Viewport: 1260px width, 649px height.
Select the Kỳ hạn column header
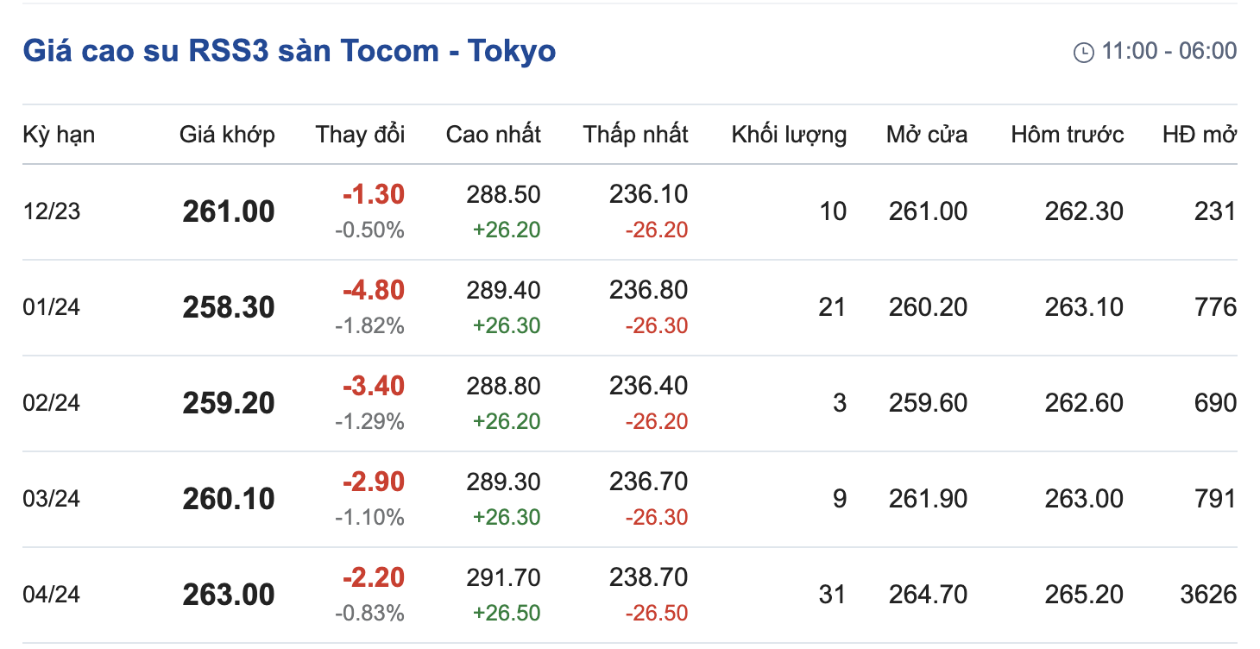point(59,135)
